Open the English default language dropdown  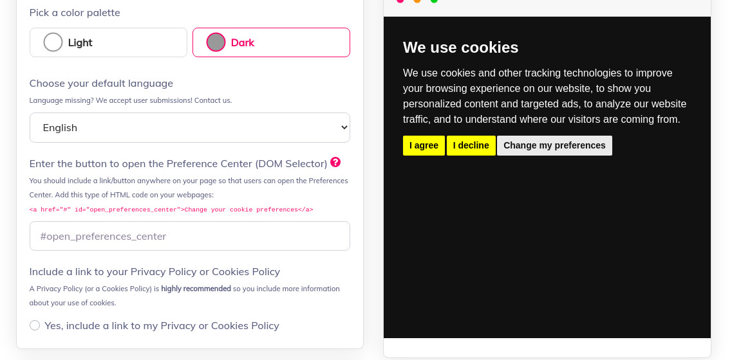pyautogui.click(x=189, y=127)
